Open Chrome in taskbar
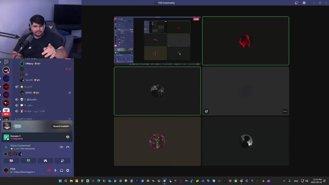Viewport: 329px width, 185px height. (241, 181)
